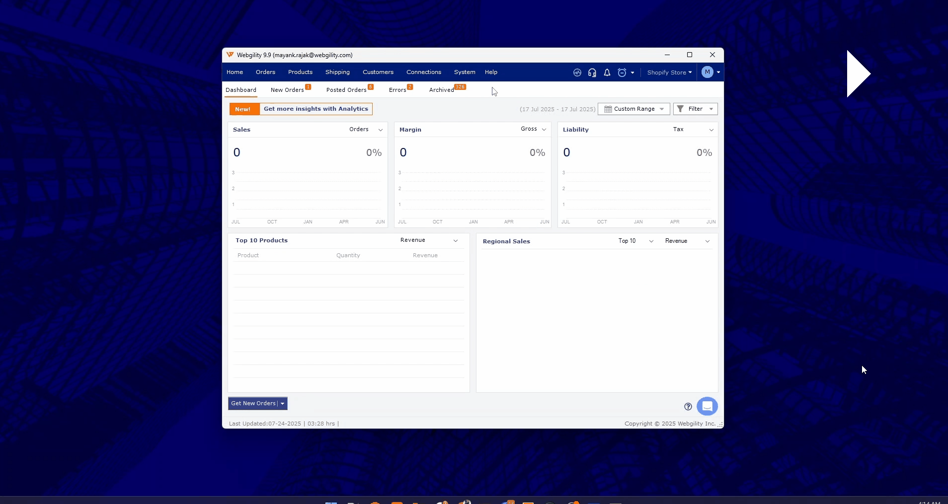This screenshot has height=504, width=948.
Task: Click the alarm clock scheduler icon
Action: [622, 72]
